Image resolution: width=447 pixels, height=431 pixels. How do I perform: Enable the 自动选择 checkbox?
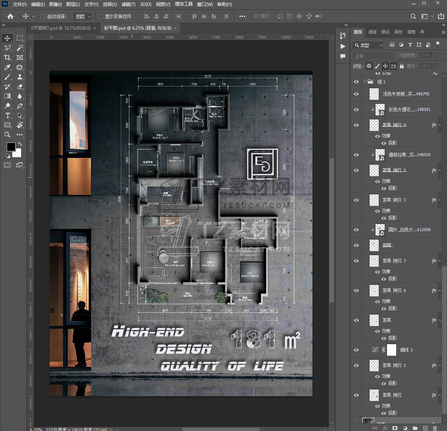coord(43,16)
